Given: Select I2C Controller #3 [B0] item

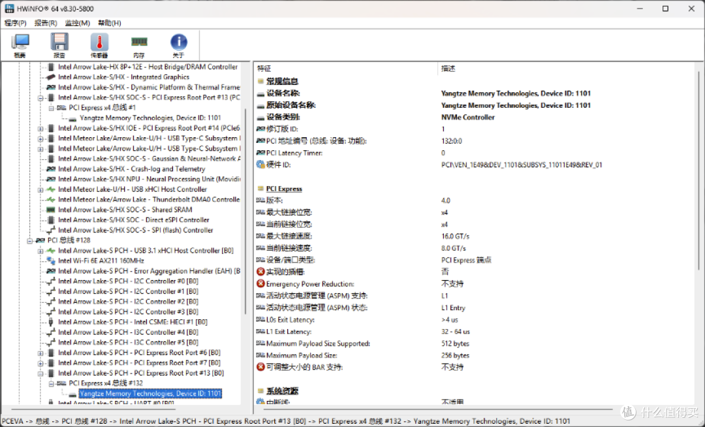Looking at the screenshot, I should tap(128, 312).
